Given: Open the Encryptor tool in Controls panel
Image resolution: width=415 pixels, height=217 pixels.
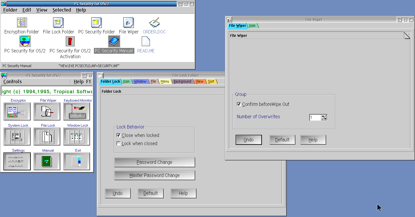Looking at the screenshot, I should click(17, 111).
